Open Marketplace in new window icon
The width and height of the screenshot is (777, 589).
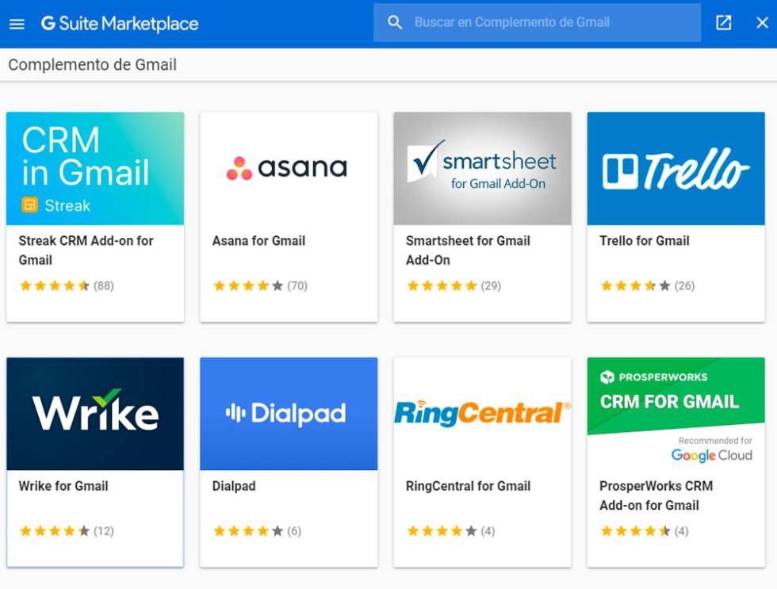(723, 22)
